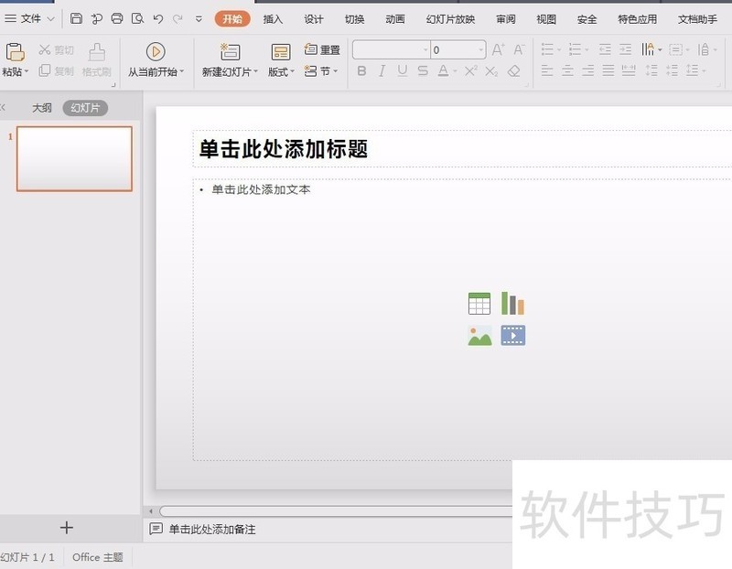Click the 新建幻灯片 (New Slide) icon
The image size is (732, 569).
[230, 51]
